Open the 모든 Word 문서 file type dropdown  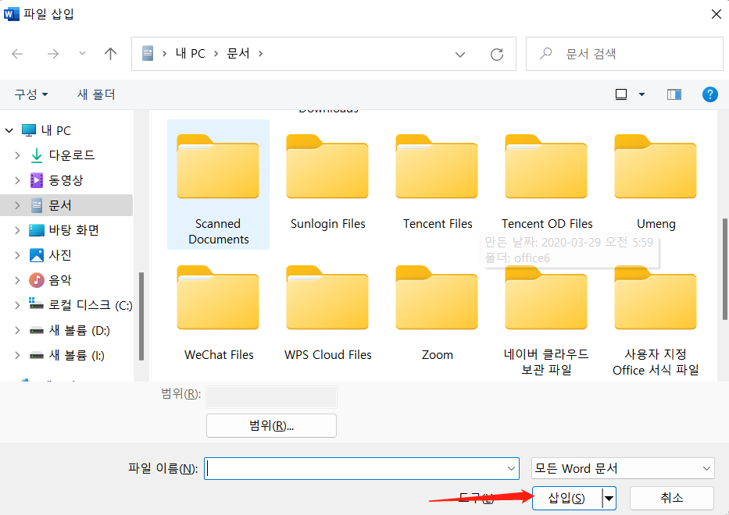(x=705, y=468)
